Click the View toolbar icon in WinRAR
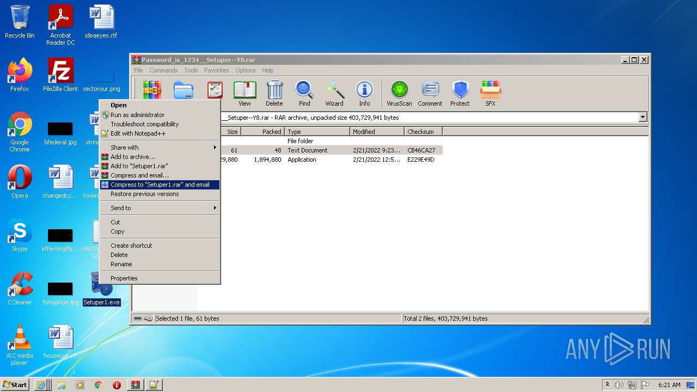Screen dimensions: 697x392 (244, 94)
